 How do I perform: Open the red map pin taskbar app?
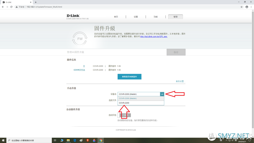(x=88, y=140)
